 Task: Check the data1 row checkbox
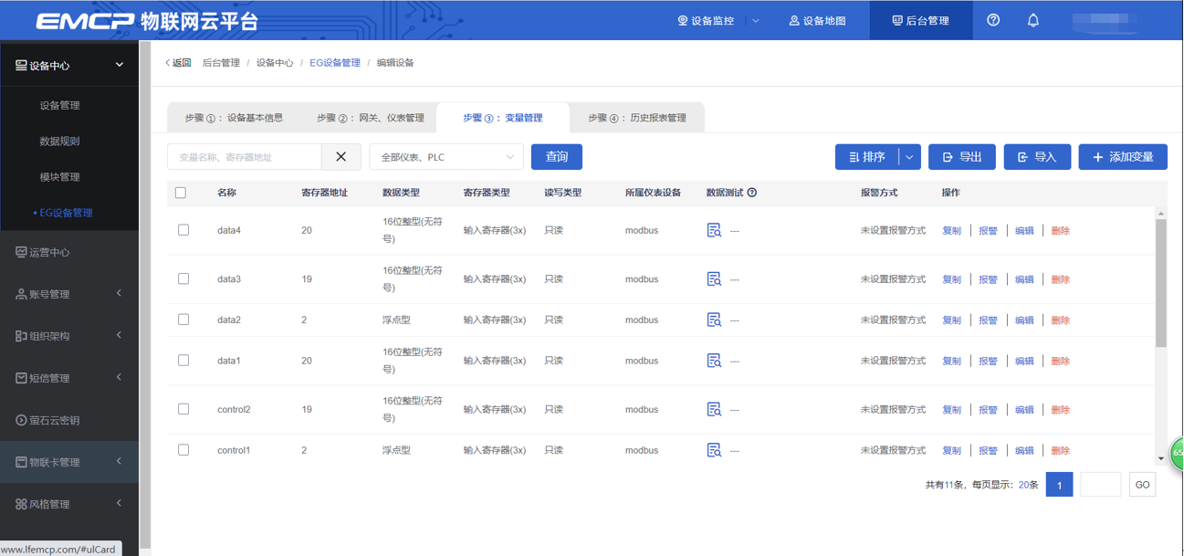[x=183, y=361]
